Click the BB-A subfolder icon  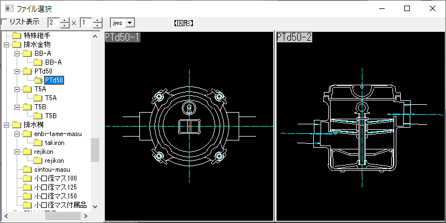click(38, 62)
